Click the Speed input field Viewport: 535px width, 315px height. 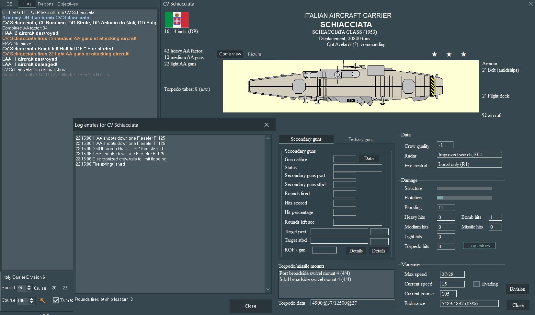click(21, 288)
